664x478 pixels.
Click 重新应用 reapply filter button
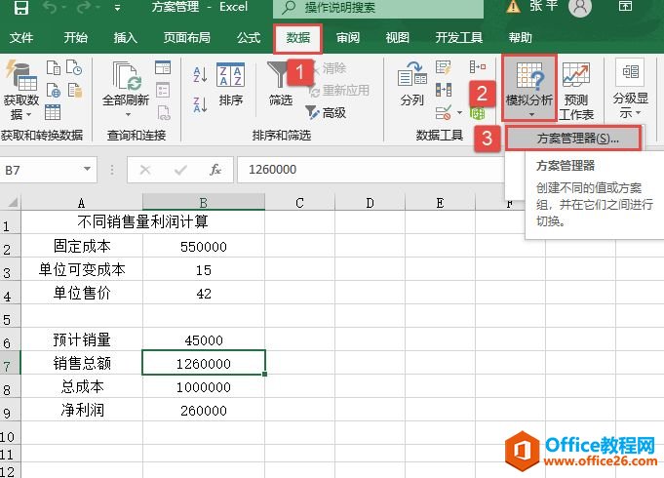(339, 91)
